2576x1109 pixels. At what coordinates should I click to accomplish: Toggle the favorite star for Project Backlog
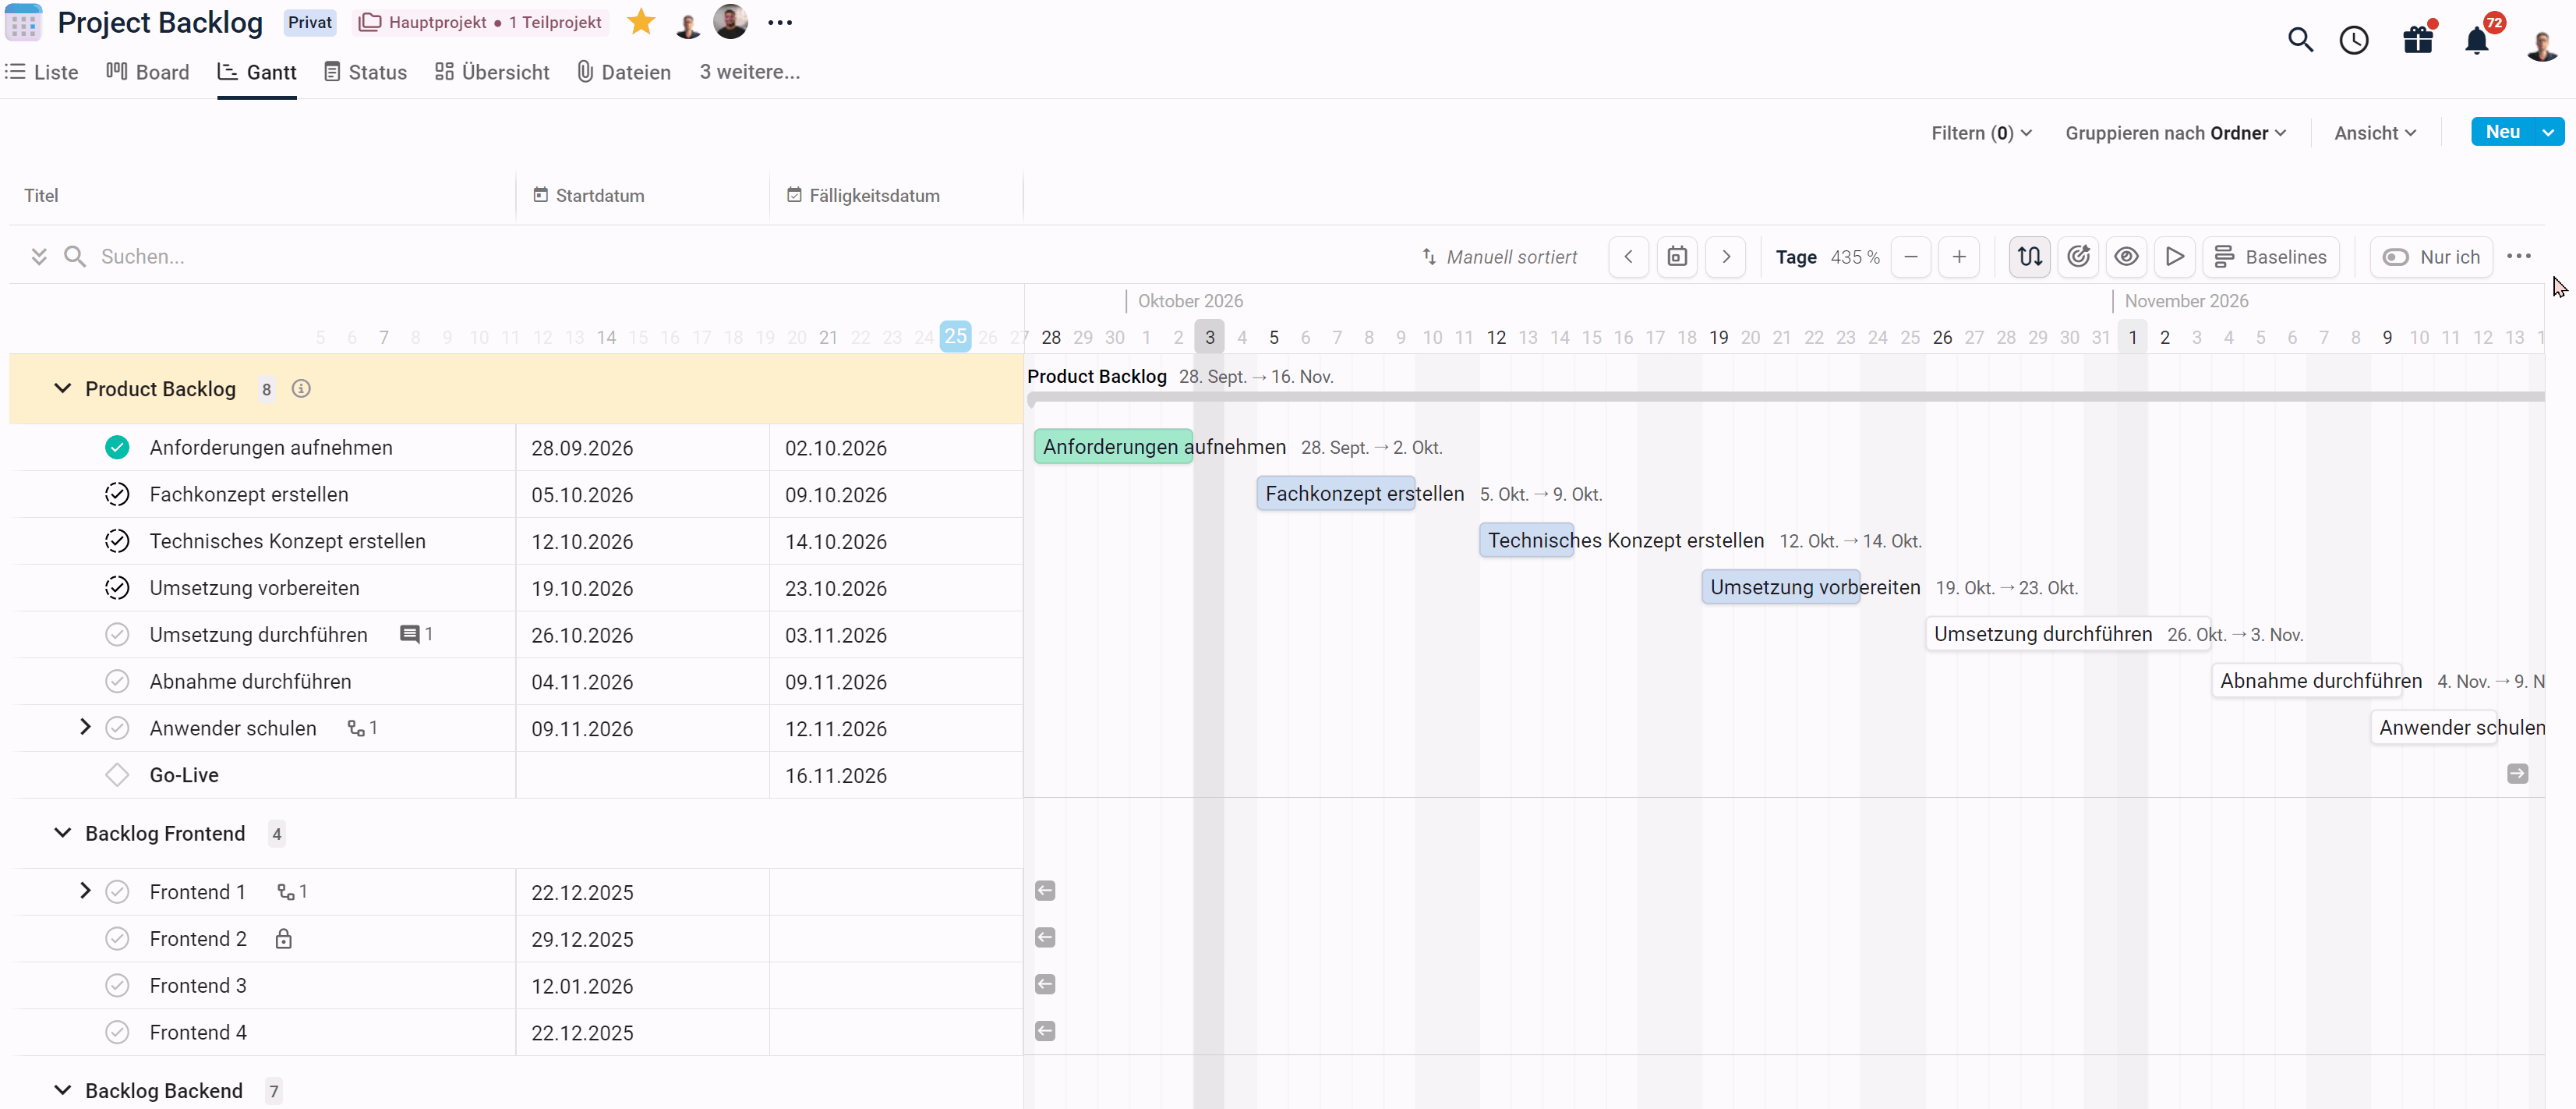coord(641,22)
